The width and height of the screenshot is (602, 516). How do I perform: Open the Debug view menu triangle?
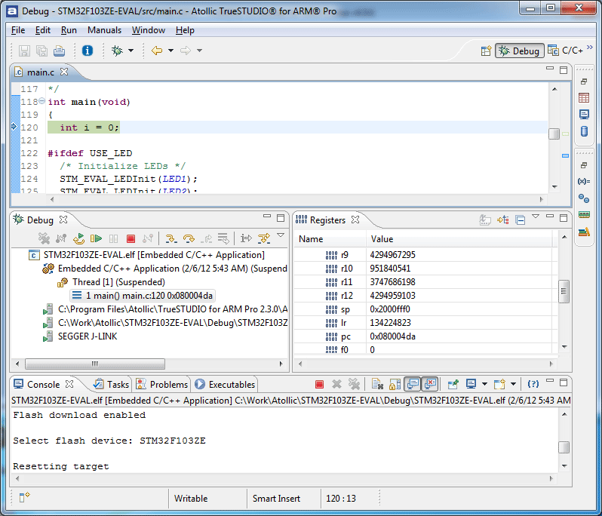coord(281,236)
